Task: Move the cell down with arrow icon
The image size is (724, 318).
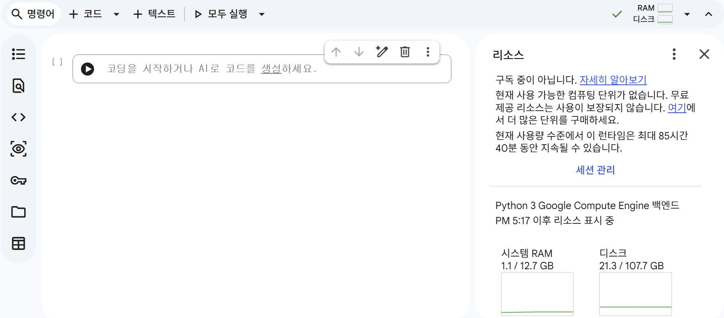Action: pyautogui.click(x=359, y=52)
